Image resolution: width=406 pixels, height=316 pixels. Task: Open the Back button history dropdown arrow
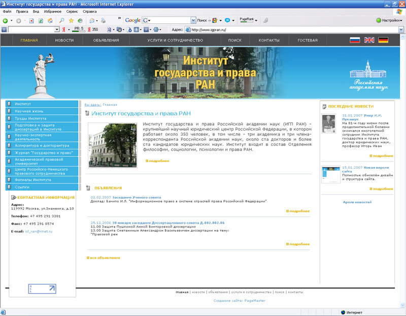tap(11, 21)
